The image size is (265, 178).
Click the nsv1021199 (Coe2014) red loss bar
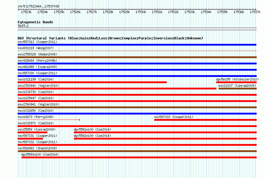click(92, 82)
